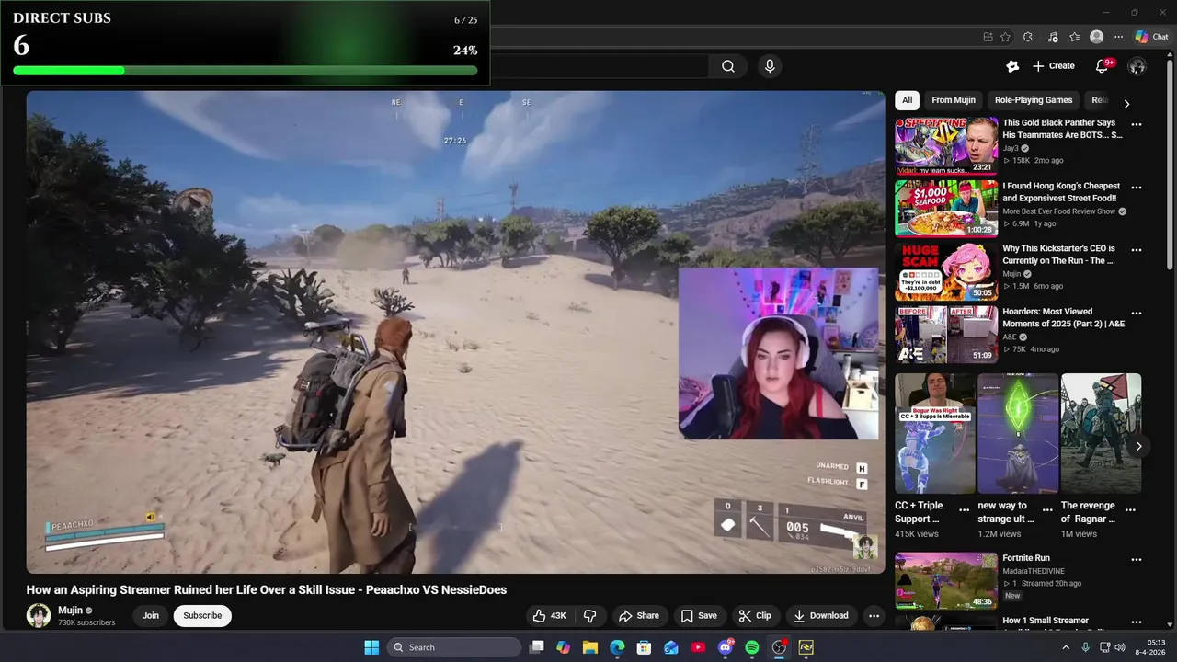The width and height of the screenshot is (1177, 662).
Task: Open Copilot from the taskbar
Action: click(x=564, y=647)
